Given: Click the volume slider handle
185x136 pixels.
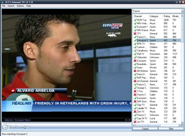Looking at the screenshot, I should pyautogui.click(x=25, y=127).
